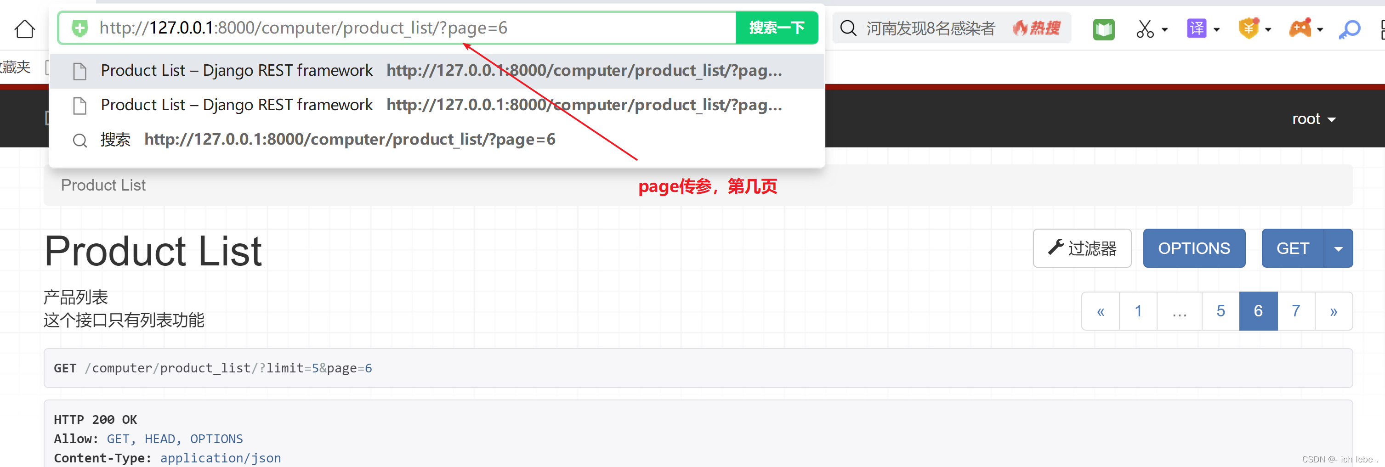Open the green book reader extension icon
The height and width of the screenshot is (467, 1385).
click(x=1103, y=29)
